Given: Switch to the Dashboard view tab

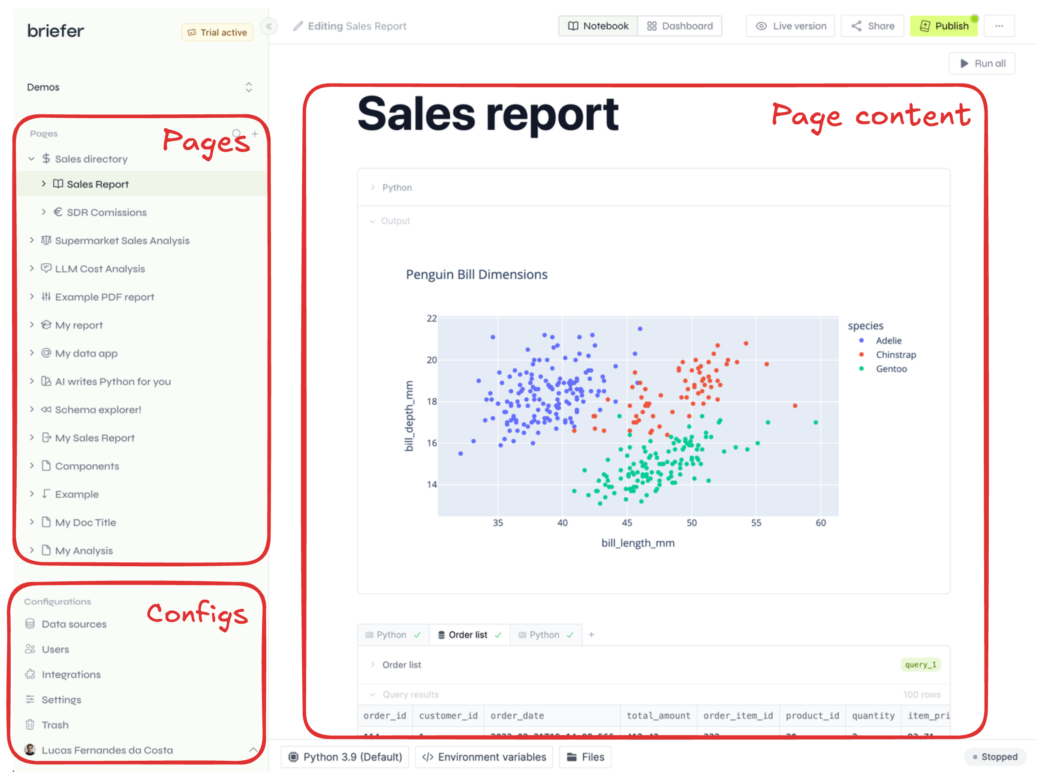Looking at the screenshot, I should point(679,26).
